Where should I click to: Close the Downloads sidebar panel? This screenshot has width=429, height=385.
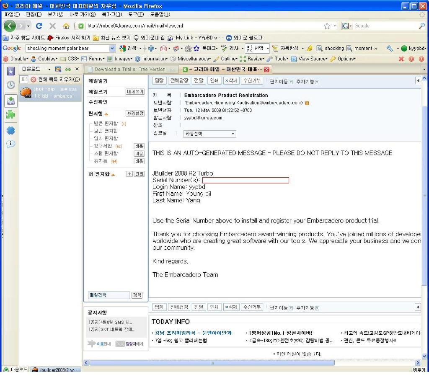pos(77,69)
